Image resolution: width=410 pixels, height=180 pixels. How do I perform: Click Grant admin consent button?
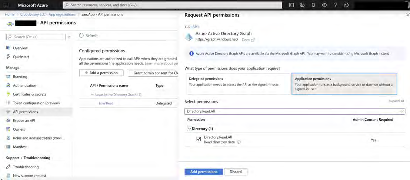[x=153, y=73]
